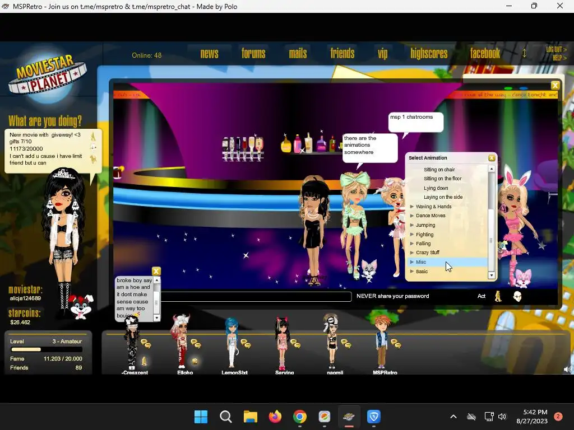Image resolution: width=574 pixels, height=430 pixels.
Task: Click the gold figure icon under -Cresxcent
Action: [144, 361]
